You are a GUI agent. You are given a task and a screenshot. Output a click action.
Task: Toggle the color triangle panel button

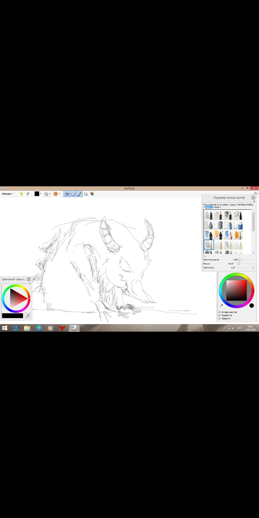(x=67, y=194)
